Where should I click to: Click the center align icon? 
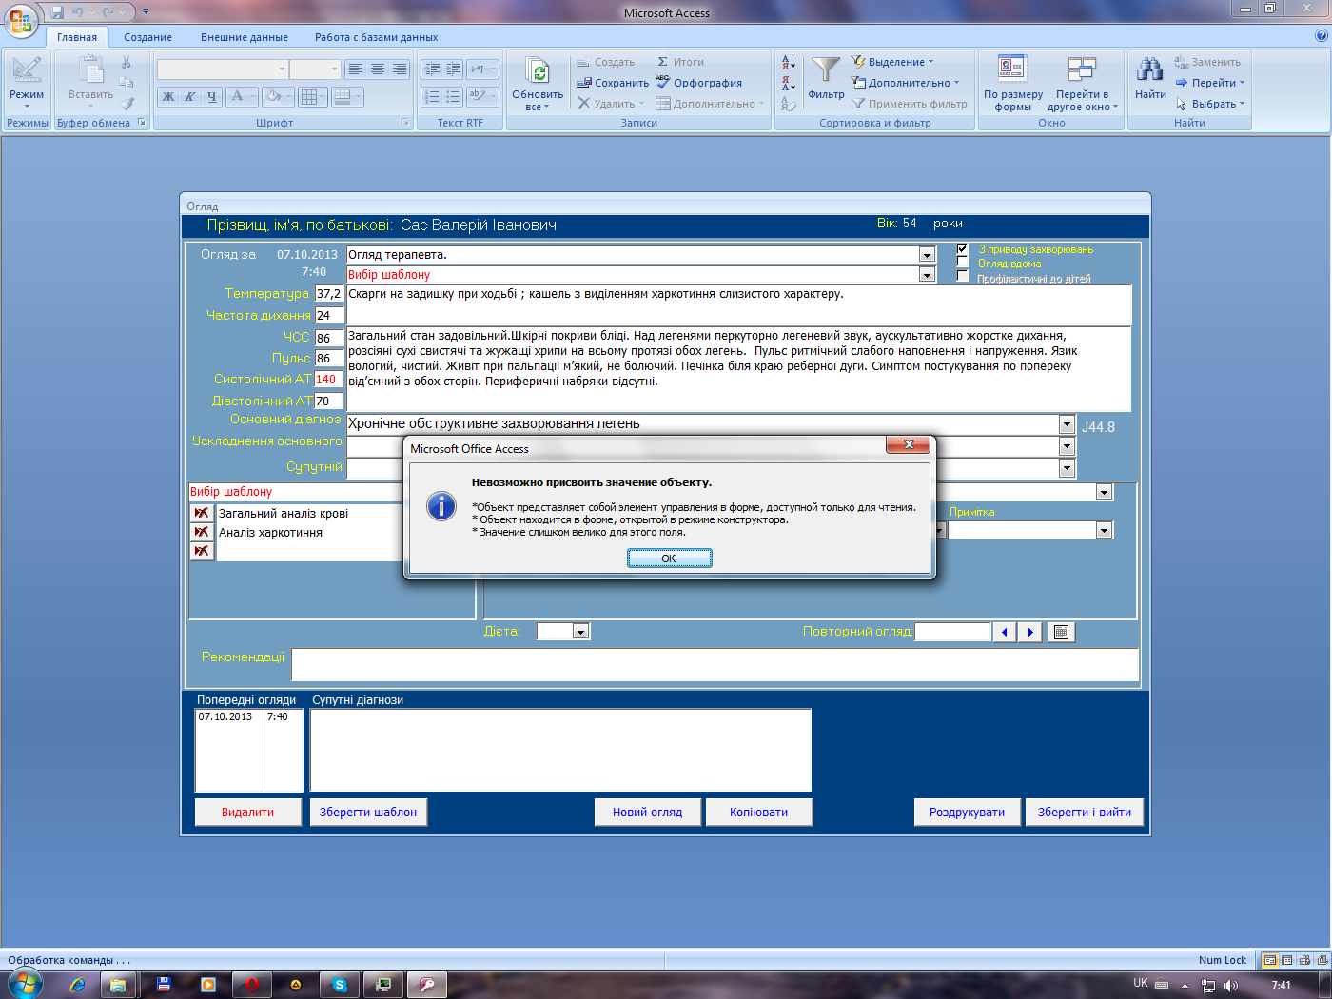(378, 69)
